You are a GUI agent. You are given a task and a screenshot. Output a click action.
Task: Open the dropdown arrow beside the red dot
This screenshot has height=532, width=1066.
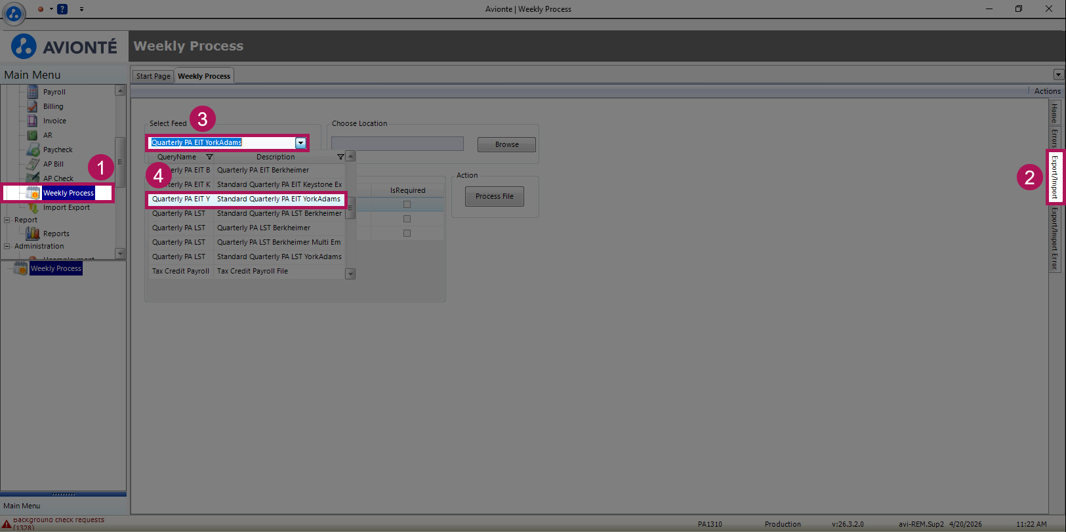(x=51, y=9)
